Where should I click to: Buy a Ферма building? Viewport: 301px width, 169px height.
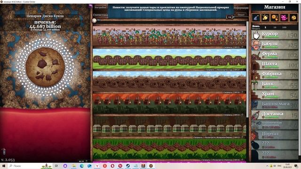(x=275, y=55)
